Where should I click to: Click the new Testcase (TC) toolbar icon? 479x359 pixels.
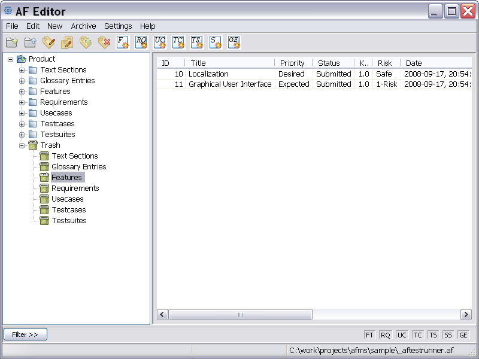point(178,42)
